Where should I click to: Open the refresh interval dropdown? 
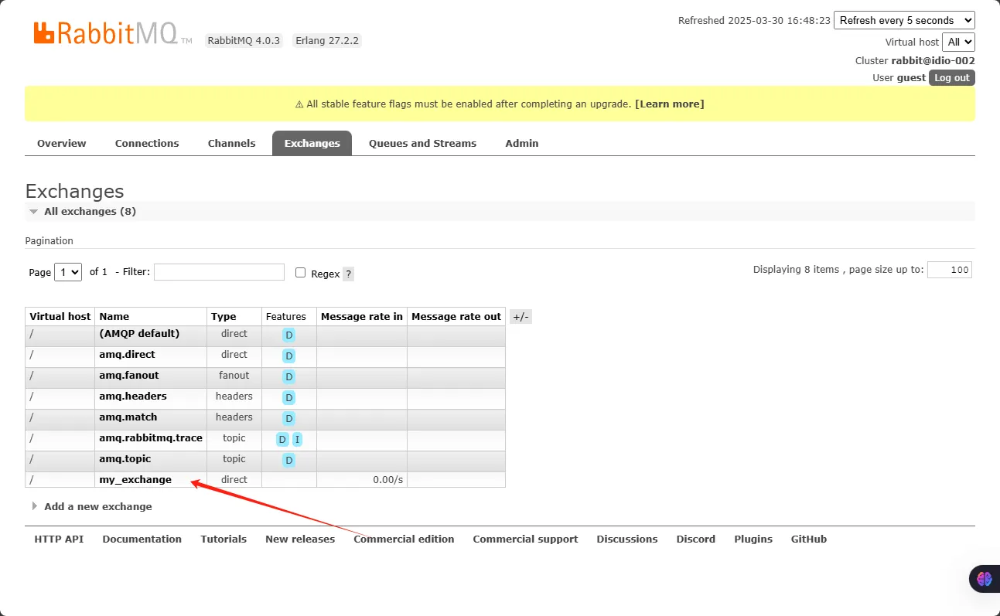pyautogui.click(x=904, y=20)
